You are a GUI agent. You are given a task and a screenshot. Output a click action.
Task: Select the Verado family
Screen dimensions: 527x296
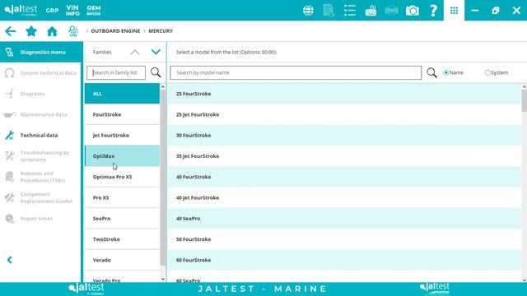tap(123, 260)
